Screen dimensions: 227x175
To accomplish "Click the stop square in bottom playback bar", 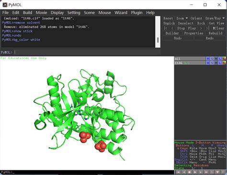I will tap(190, 172).
